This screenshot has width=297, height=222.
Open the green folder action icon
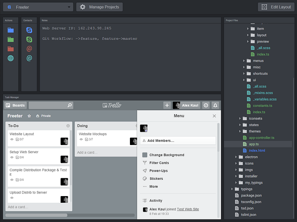point(11,40)
